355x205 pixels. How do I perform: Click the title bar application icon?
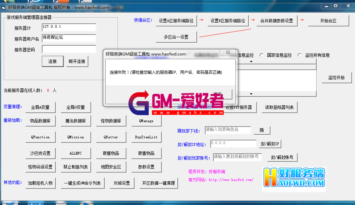(x=3, y=7)
